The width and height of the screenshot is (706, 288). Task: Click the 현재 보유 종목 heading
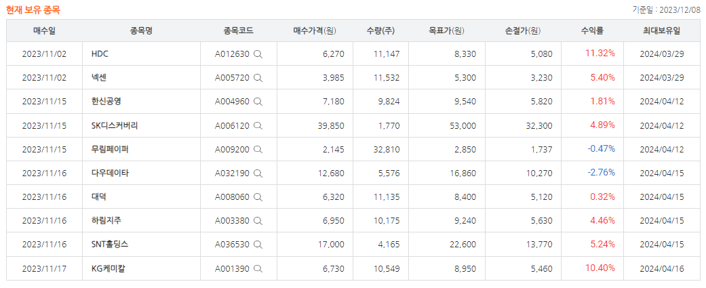pos(33,10)
